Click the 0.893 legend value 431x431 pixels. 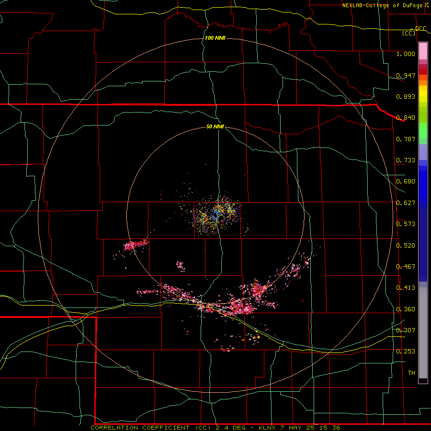pos(406,96)
